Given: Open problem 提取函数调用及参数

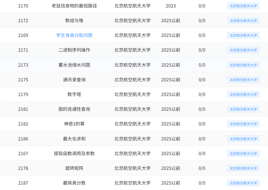Looking at the screenshot, I should [74, 153].
